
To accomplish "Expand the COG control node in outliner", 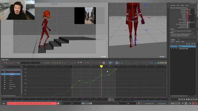I will (x=2, y=70).
